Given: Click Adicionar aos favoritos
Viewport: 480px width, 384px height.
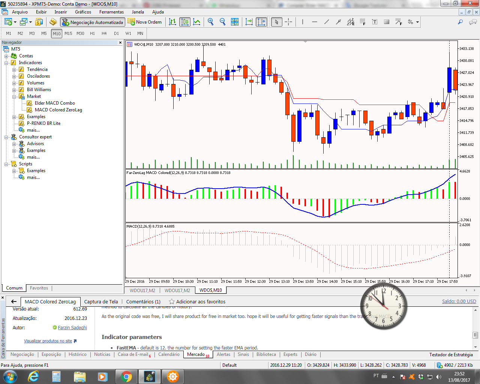Looking at the screenshot, I should pyautogui.click(x=197, y=301).
